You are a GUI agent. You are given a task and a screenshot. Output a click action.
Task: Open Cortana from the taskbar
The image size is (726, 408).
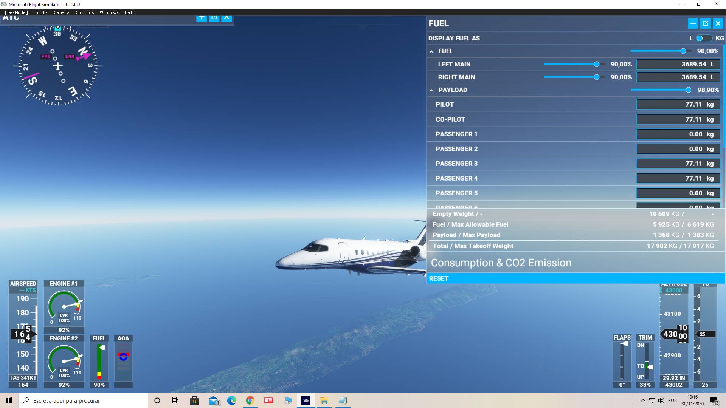tap(157, 400)
